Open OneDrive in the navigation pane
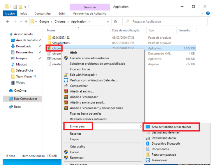The image size is (214, 165). pyautogui.click(x=20, y=91)
